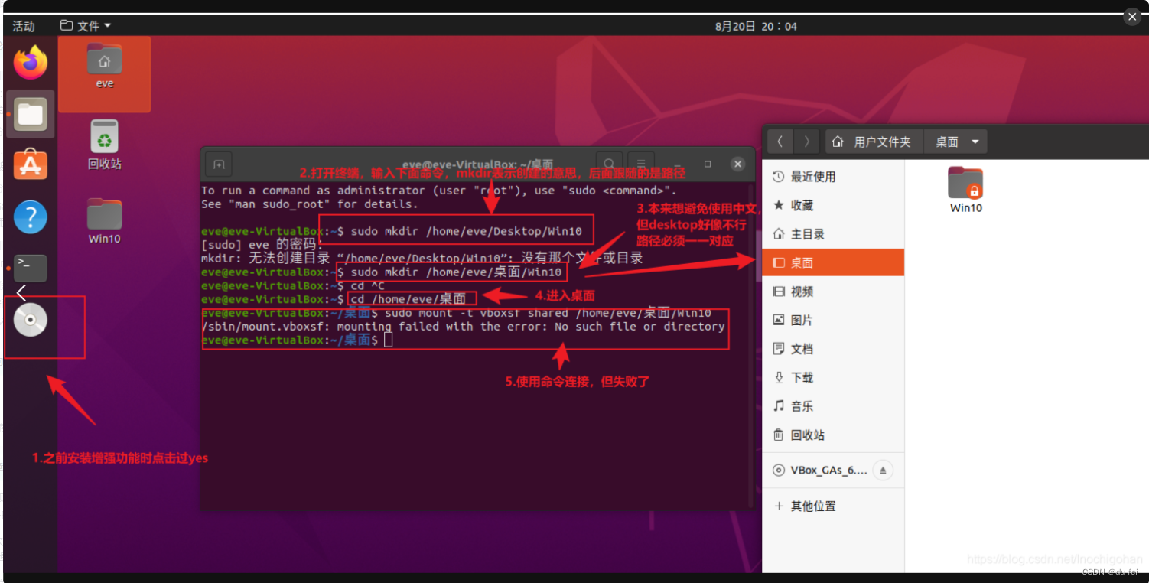Image resolution: width=1149 pixels, height=583 pixels.
Task: Select 图片 in the Files sidebar
Action: click(x=833, y=320)
